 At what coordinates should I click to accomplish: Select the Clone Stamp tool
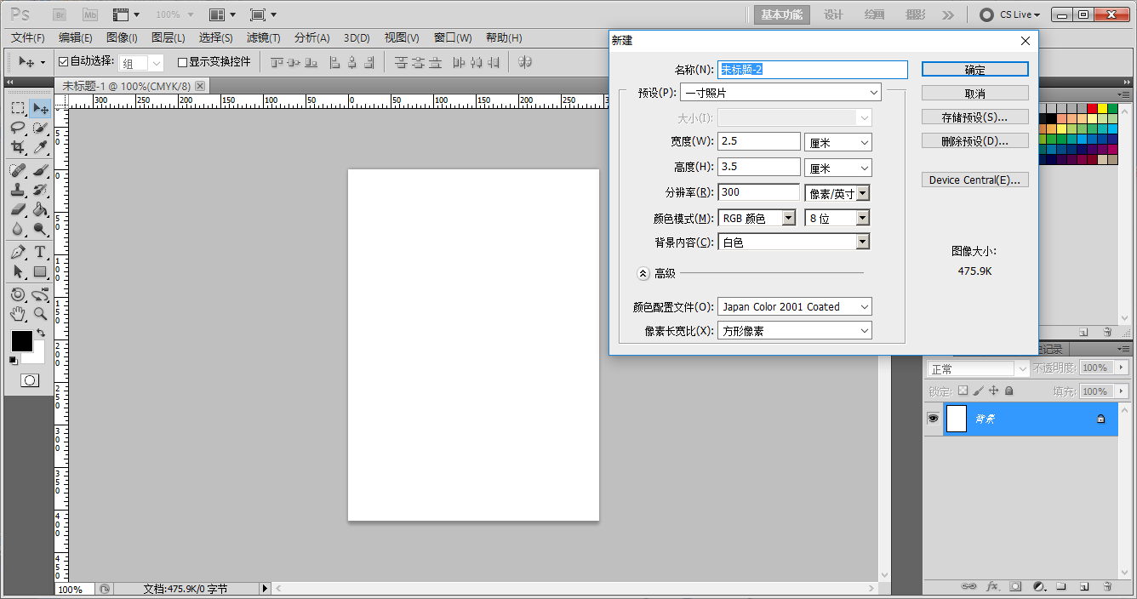pyautogui.click(x=18, y=190)
